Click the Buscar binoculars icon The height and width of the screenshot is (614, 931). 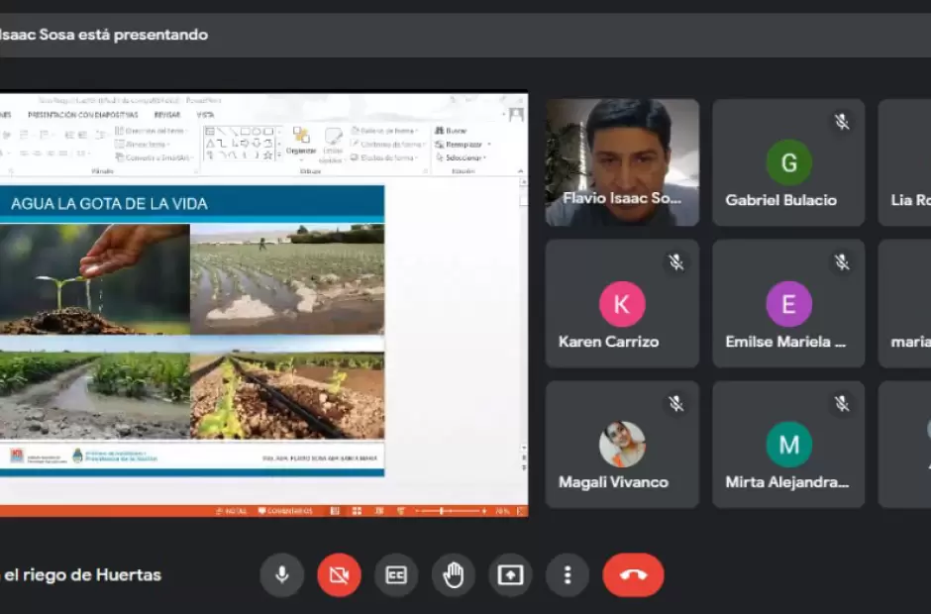click(x=439, y=131)
